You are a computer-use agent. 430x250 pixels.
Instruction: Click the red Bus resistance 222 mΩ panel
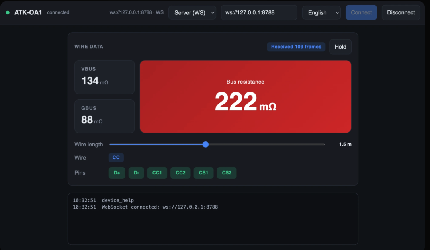point(245,97)
